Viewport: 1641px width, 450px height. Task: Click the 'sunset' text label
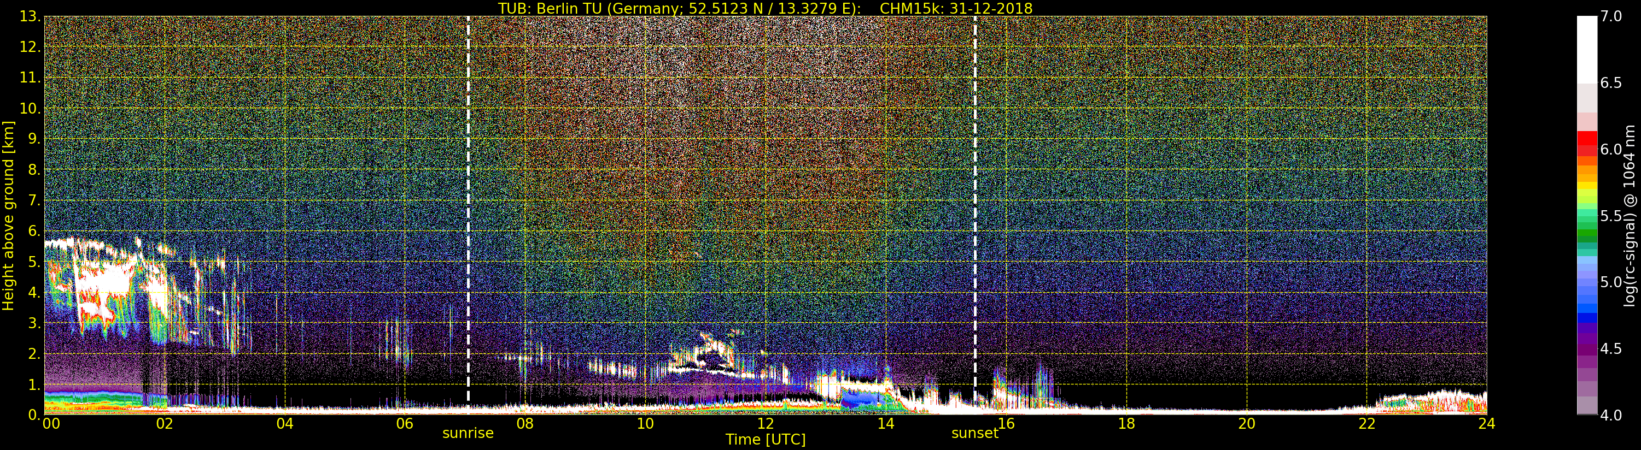(974, 433)
